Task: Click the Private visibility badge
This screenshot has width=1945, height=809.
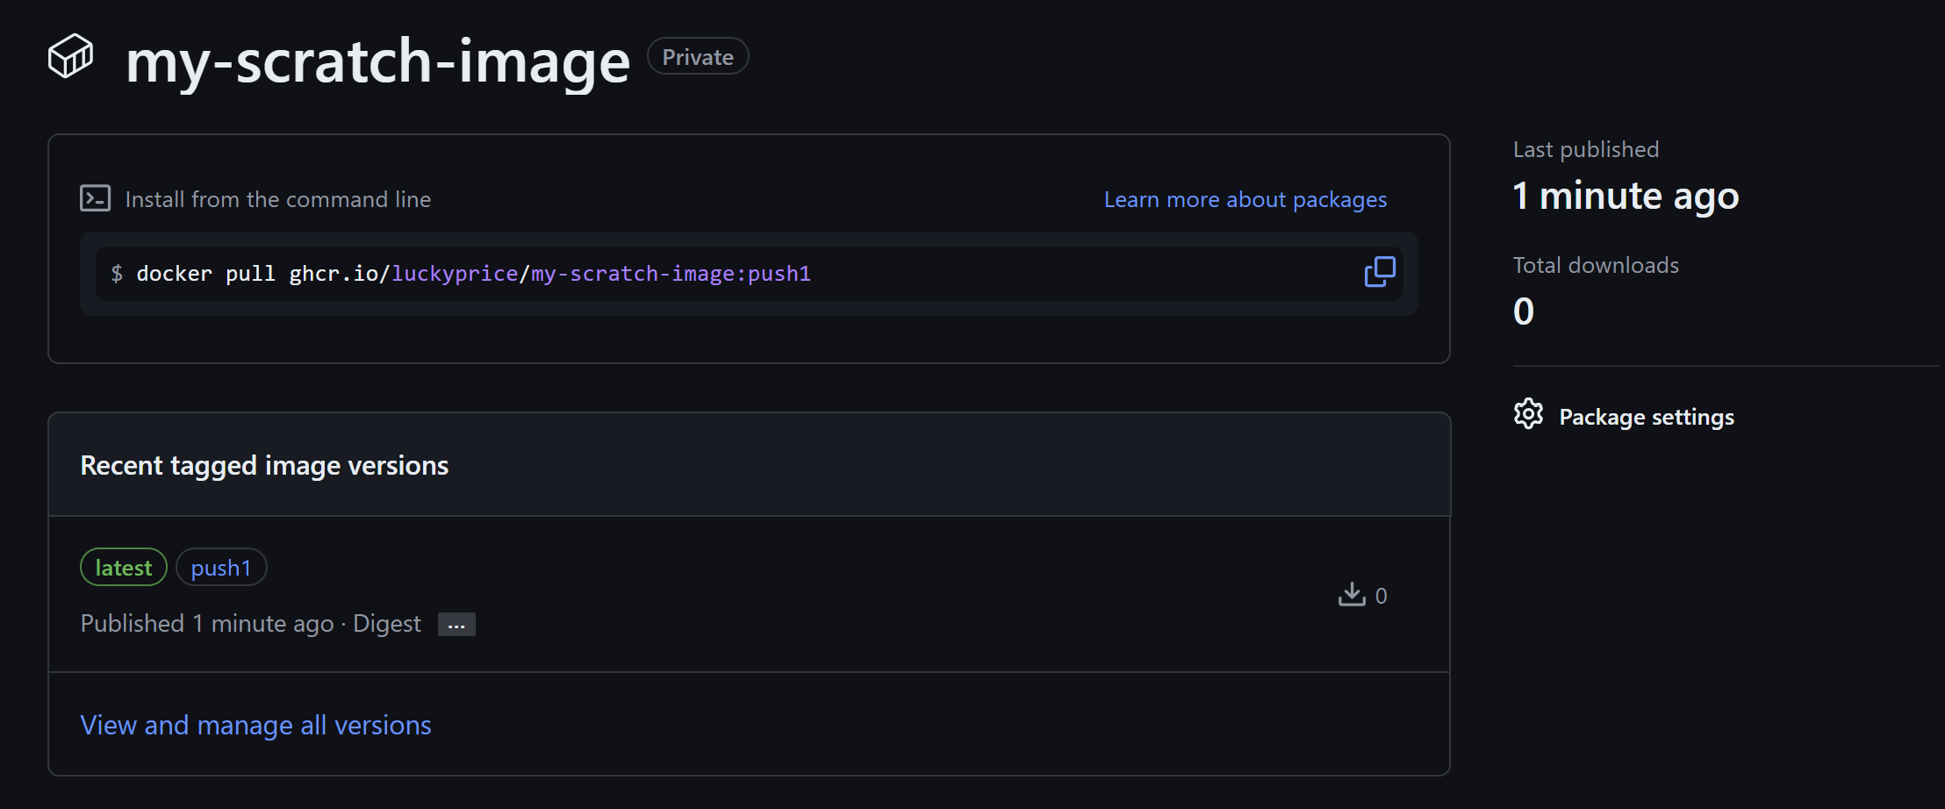Action: pos(698,57)
